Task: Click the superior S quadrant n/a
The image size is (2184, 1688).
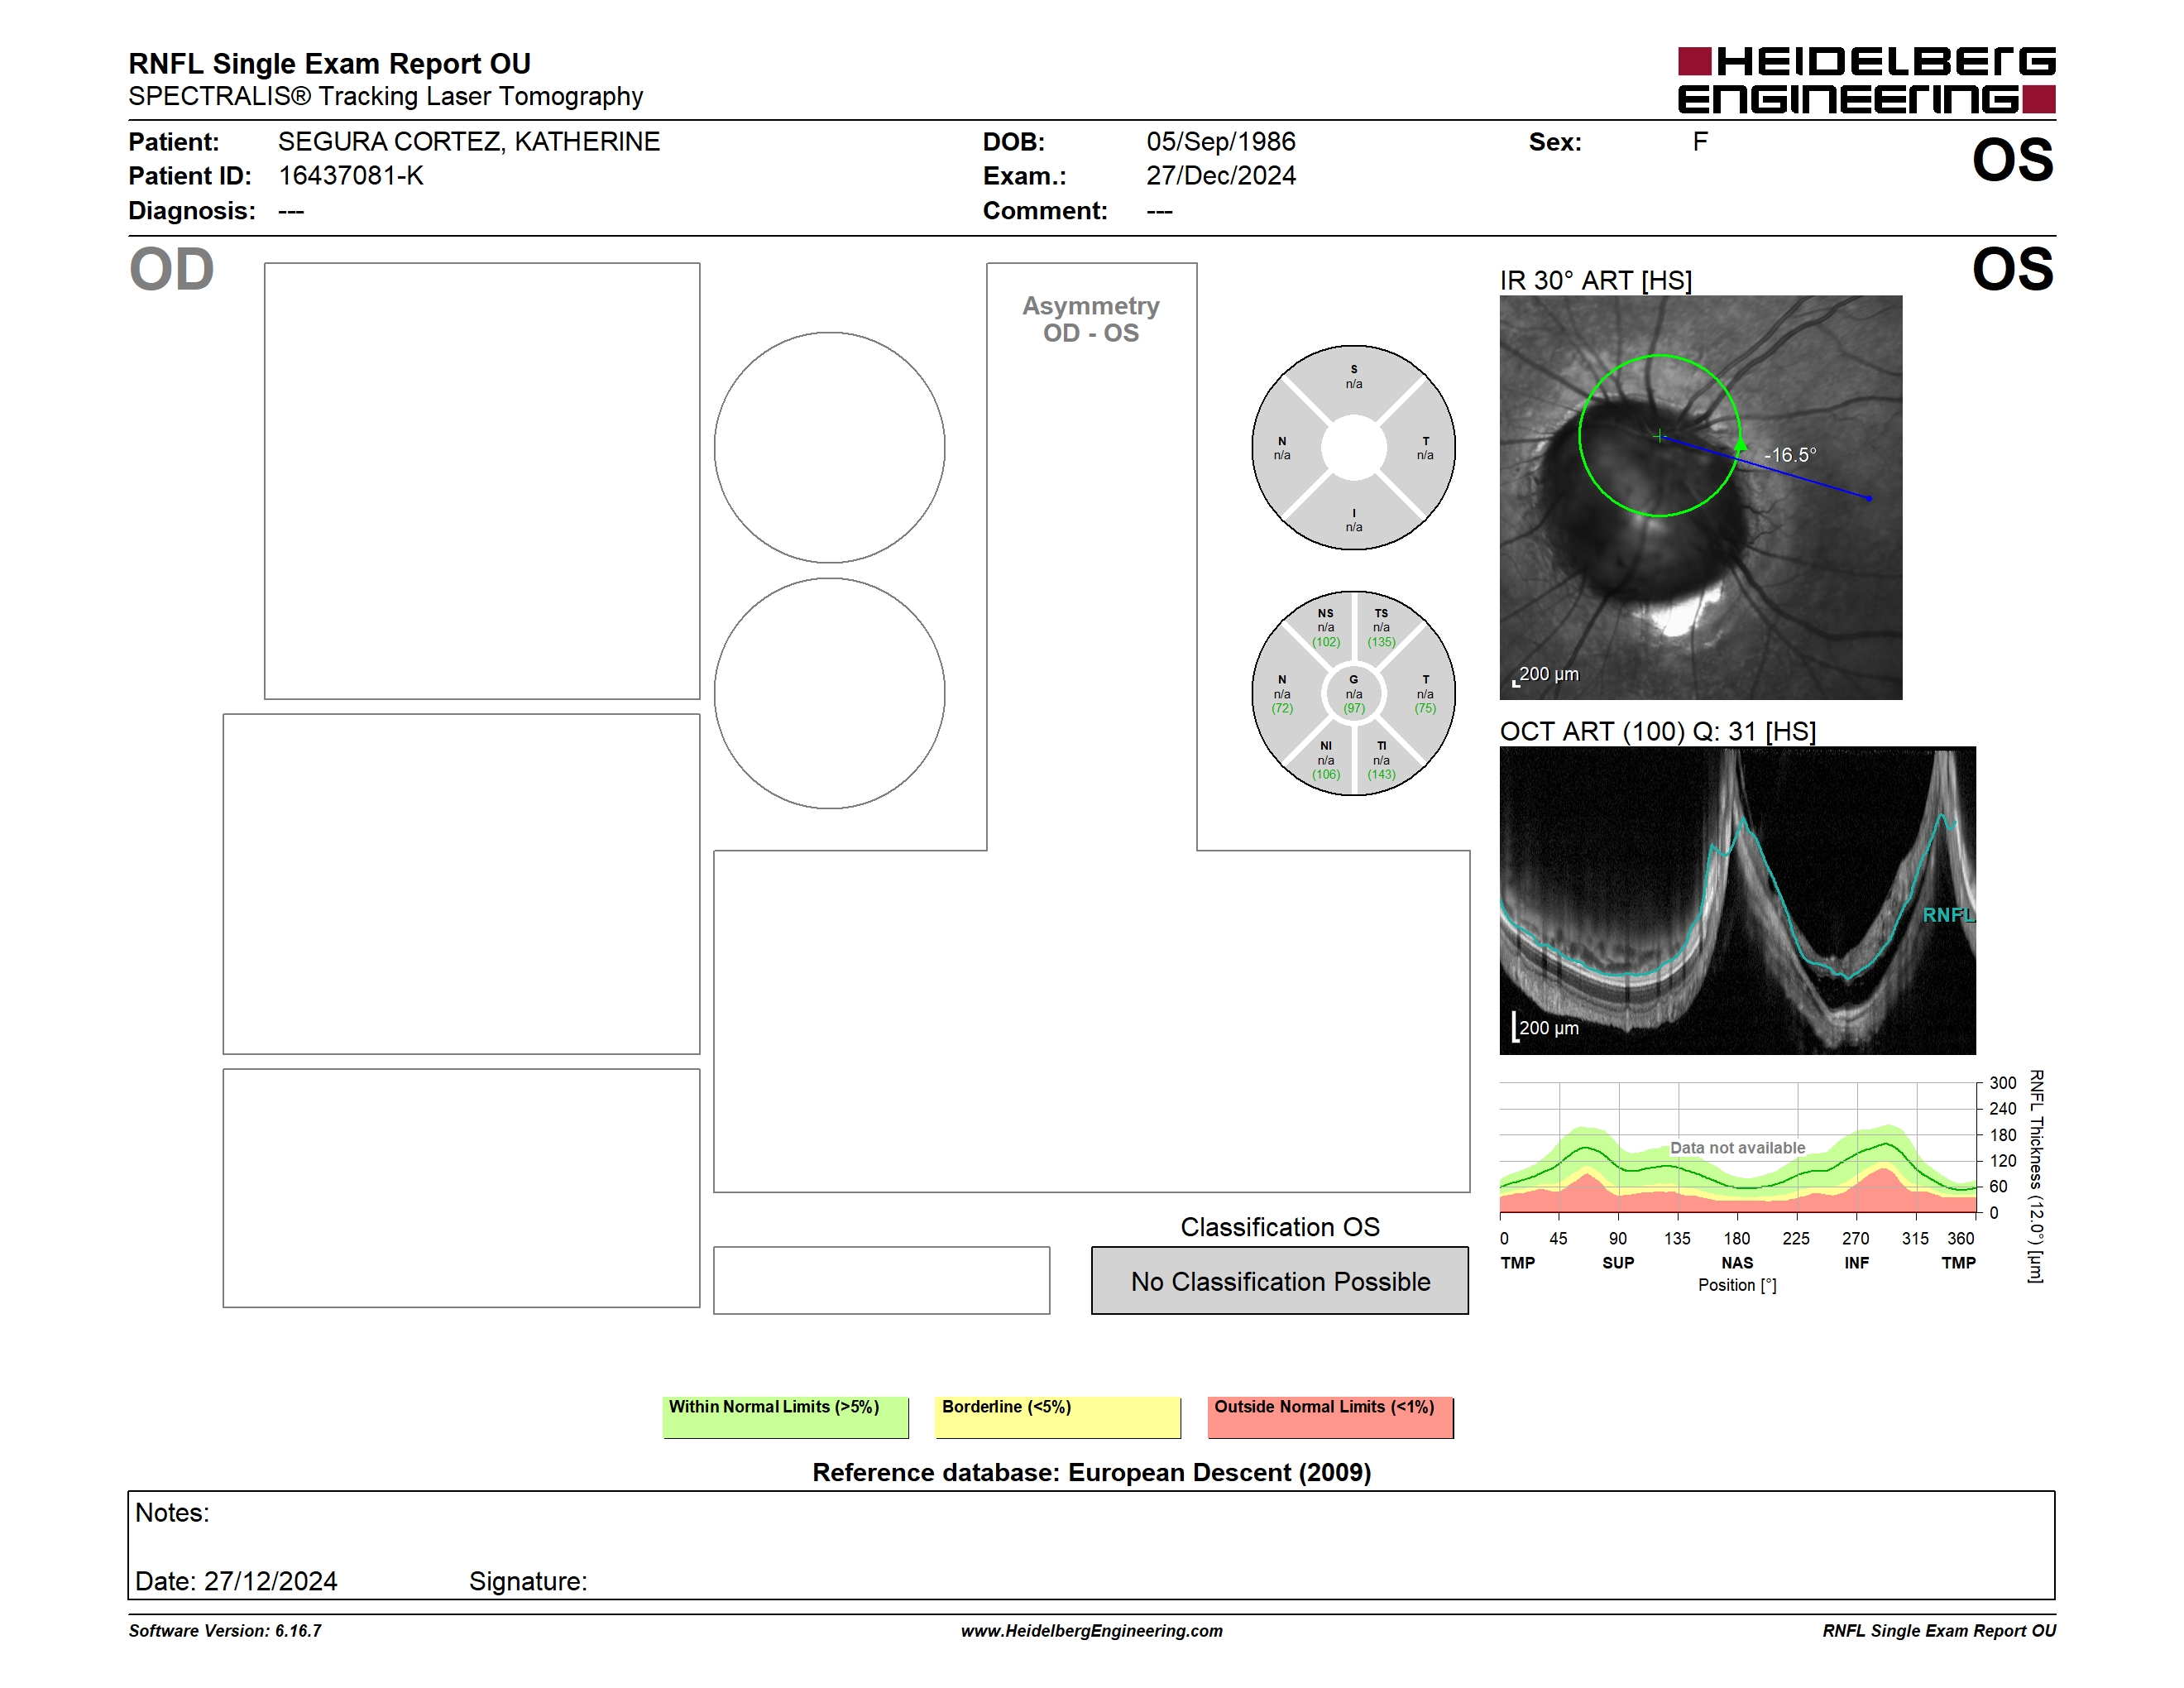Action: (1353, 384)
